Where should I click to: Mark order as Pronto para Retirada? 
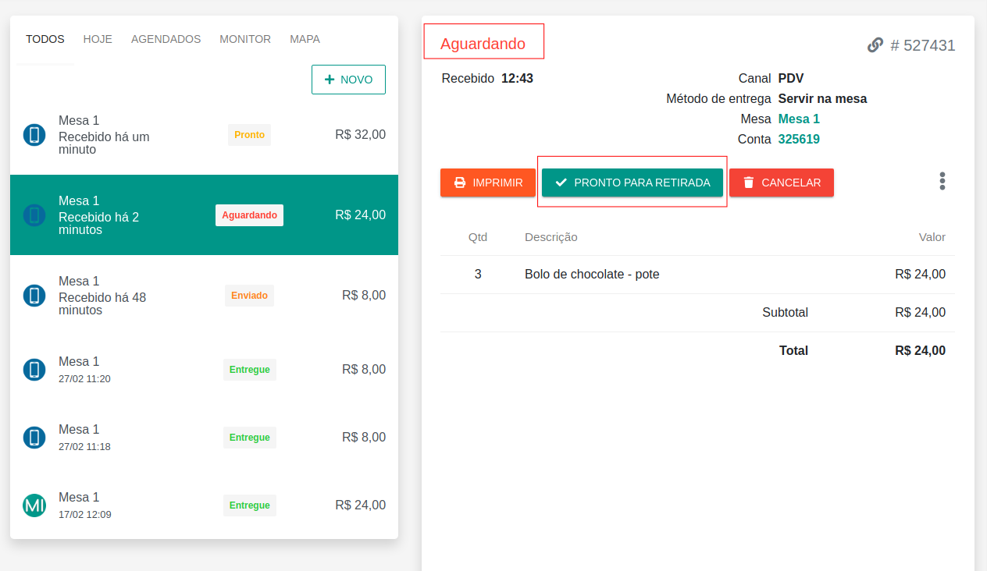(632, 183)
